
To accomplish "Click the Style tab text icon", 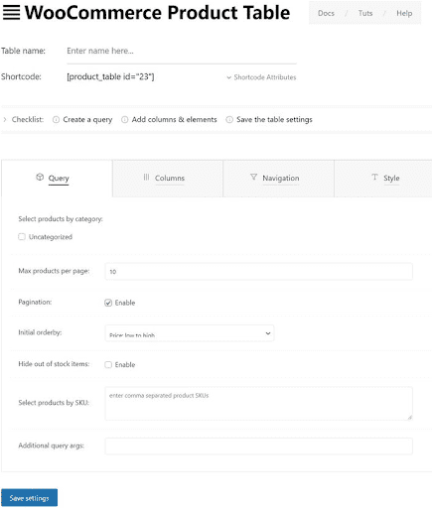I will click(x=374, y=177).
